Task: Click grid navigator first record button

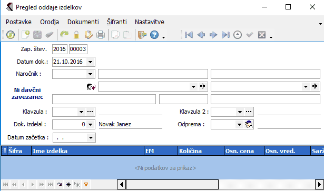Action: click(6, 184)
